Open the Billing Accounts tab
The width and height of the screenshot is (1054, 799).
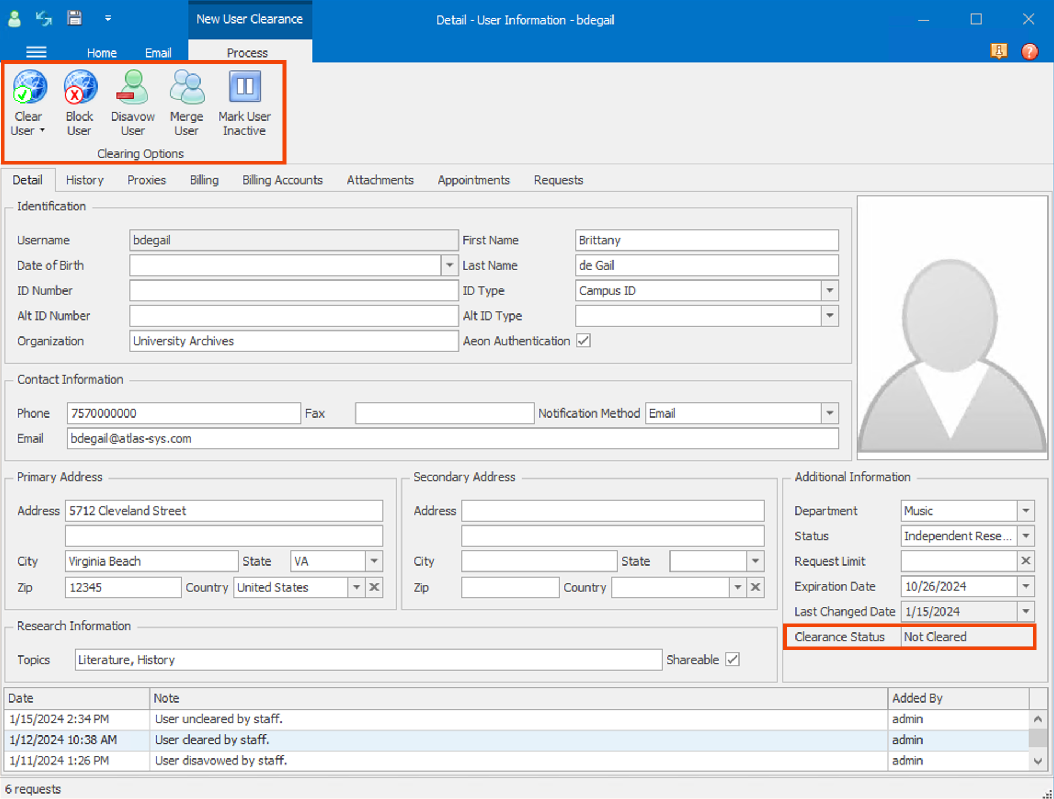pos(282,180)
